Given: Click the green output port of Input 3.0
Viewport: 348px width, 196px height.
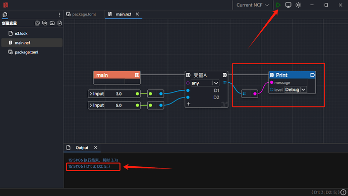Looking at the screenshot, I should 137,94.
